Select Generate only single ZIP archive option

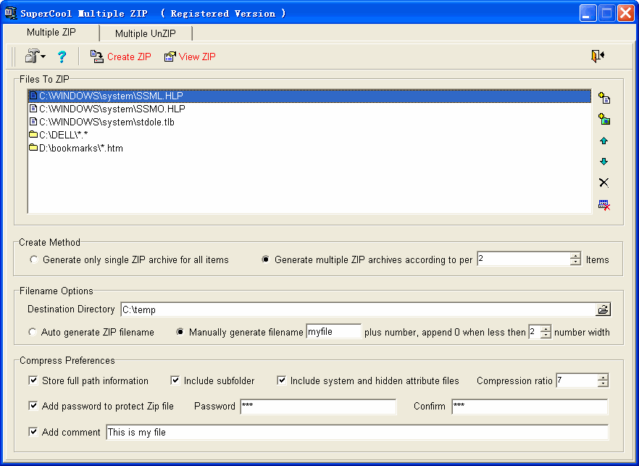click(x=34, y=259)
